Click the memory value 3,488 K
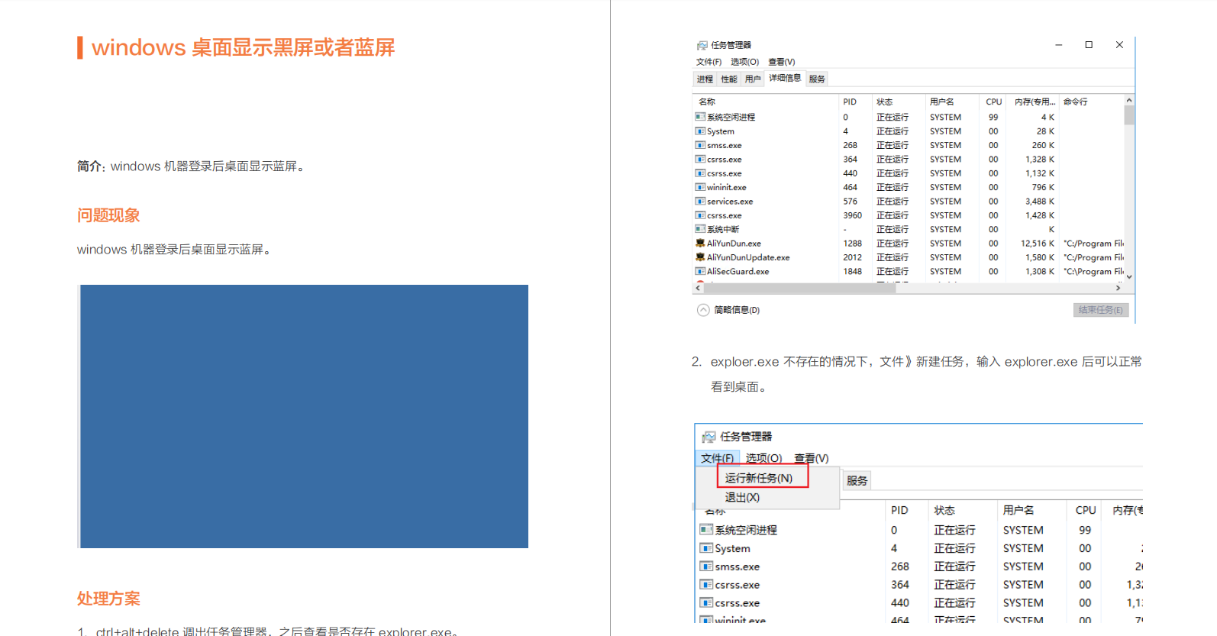This screenshot has height=636, width=1217. pos(1039,202)
